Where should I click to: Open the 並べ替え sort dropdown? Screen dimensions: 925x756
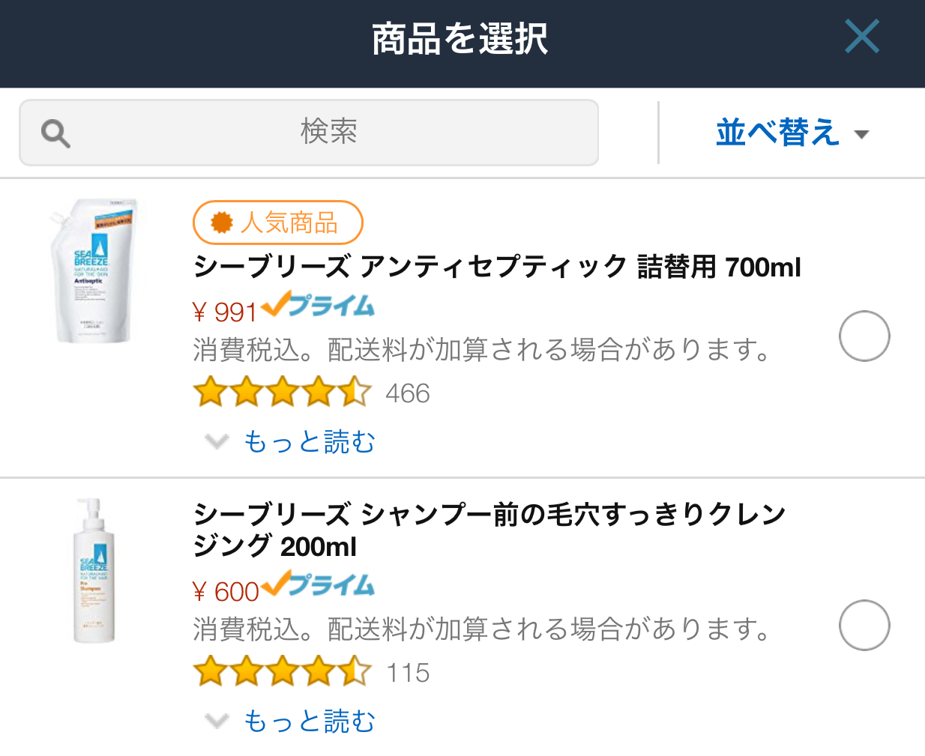point(792,133)
